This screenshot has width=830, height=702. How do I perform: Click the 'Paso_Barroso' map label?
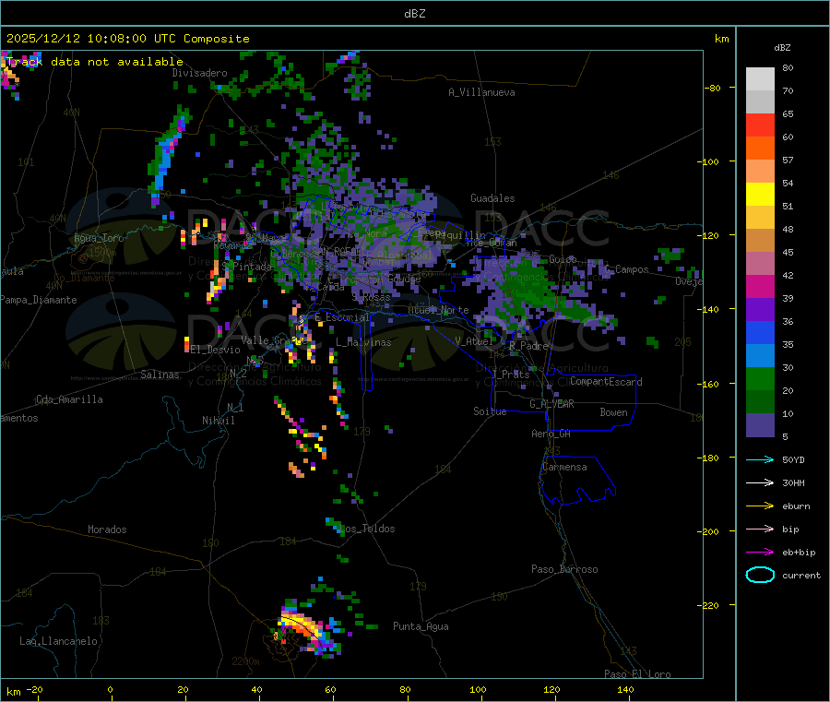[564, 569]
